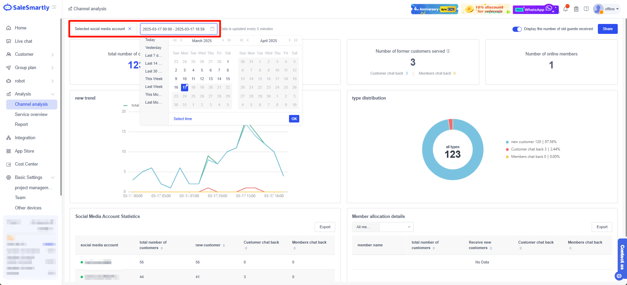Image resolution: width=627 pixels, height=285 pixels.
Task: Toggle Customer chat back legend item
Action: (528, 149)
